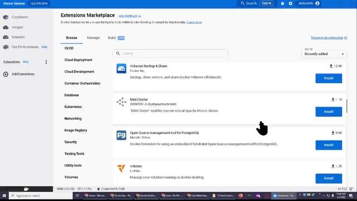Open the Windows notification center icon
The width and height of the screenshot is (357, 201).
click(x=351, y=195)
